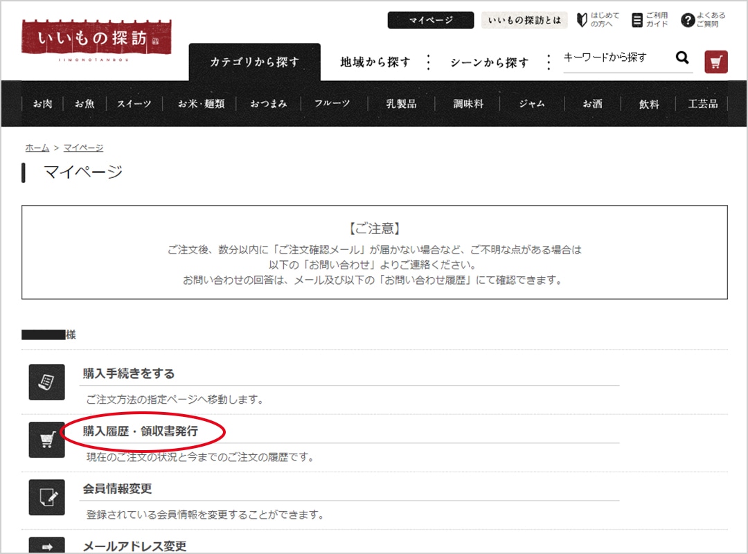Screen dimensions: 748x554
Task: Click the 会員情報変更 edit note icon
Action: (x=46, y=497)
